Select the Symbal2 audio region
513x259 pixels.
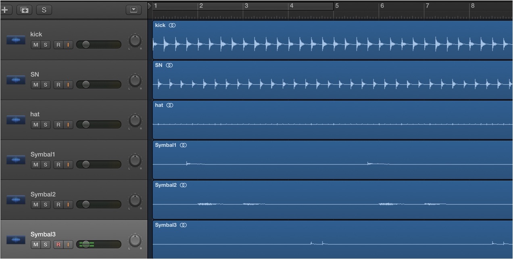(333, 200)
